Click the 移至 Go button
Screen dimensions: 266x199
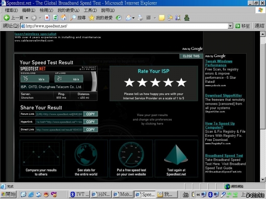point(242,26)
